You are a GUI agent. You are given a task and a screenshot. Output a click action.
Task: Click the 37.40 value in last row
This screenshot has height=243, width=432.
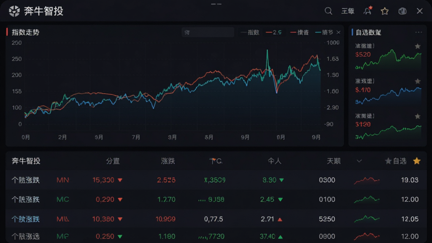(x=267, y=236)
